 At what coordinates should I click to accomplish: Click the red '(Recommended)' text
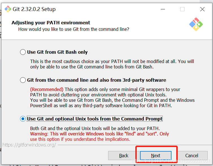47,89
